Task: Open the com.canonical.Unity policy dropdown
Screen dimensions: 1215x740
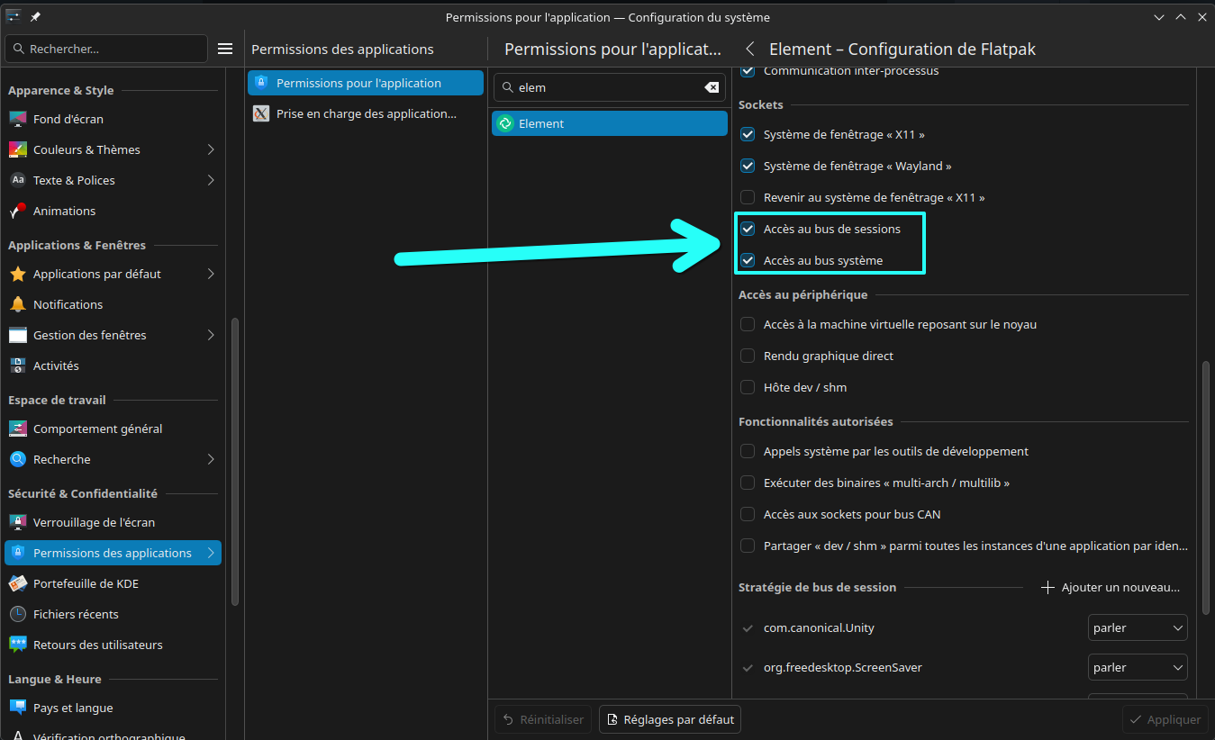Action: (x=1138, y=627)
